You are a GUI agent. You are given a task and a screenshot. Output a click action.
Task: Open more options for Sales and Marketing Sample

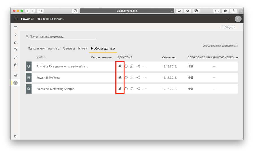pyautogui.click(x=144, y=89)
